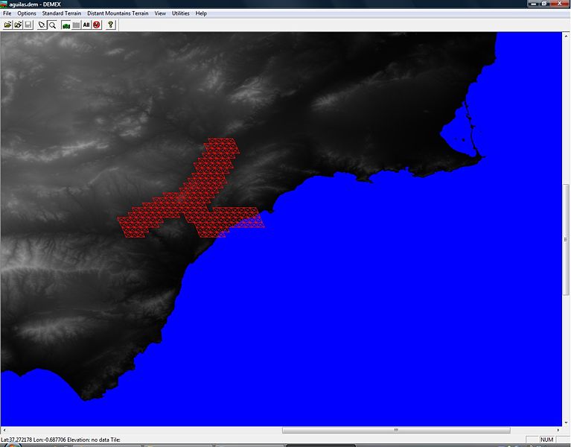Open the File menu
Viewport: 571px width, 447px height.
(x=7, y=13)
